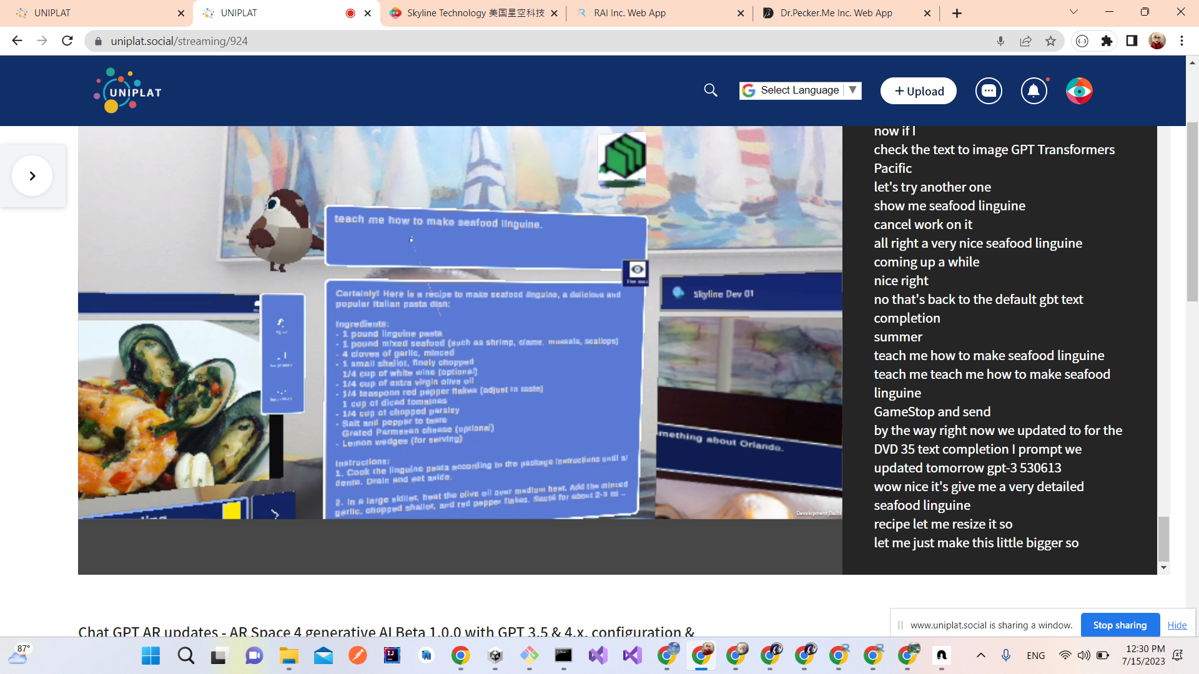The width and height of the screenshot is (1199, 674).
Task: Toggle the bookmark star in the address bar
Action: point(1051,41)
